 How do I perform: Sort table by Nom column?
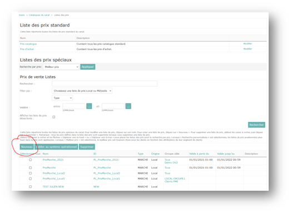46,154
